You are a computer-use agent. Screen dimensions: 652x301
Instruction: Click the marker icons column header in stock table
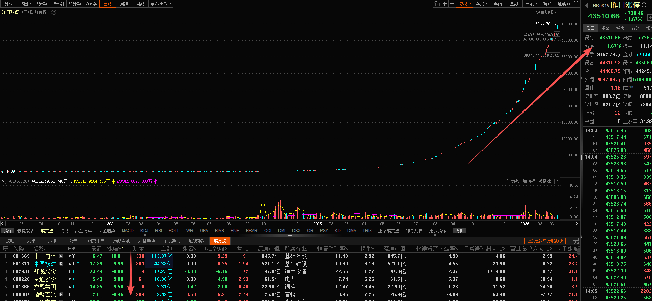click(72, 248)
